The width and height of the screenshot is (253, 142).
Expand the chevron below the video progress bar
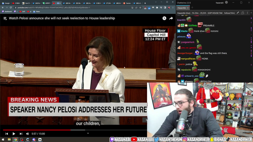[x=88, y=133]
